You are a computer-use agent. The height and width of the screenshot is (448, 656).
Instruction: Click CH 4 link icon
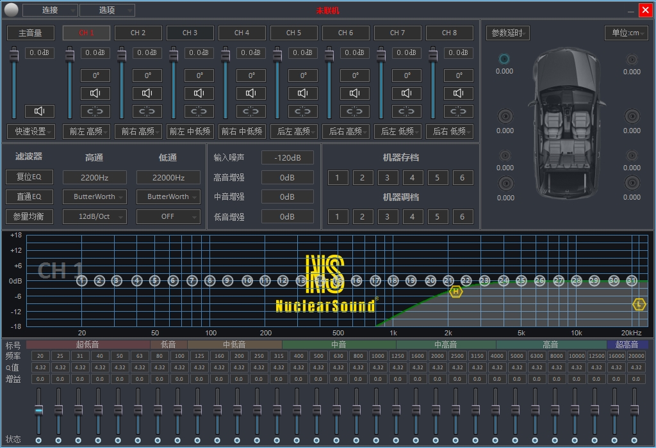click(251, 111)
